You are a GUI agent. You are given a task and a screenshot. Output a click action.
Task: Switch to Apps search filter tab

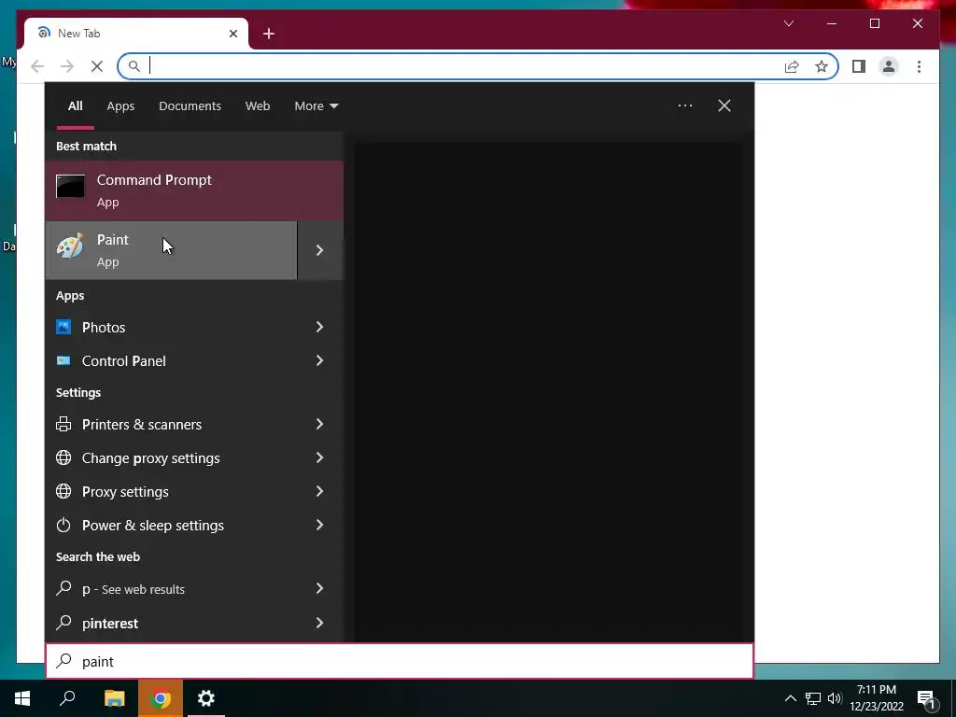120,106
